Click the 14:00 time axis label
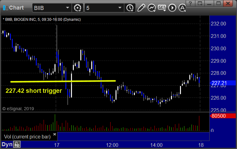This screenshot has width=237, height=149. pos(156,145)
